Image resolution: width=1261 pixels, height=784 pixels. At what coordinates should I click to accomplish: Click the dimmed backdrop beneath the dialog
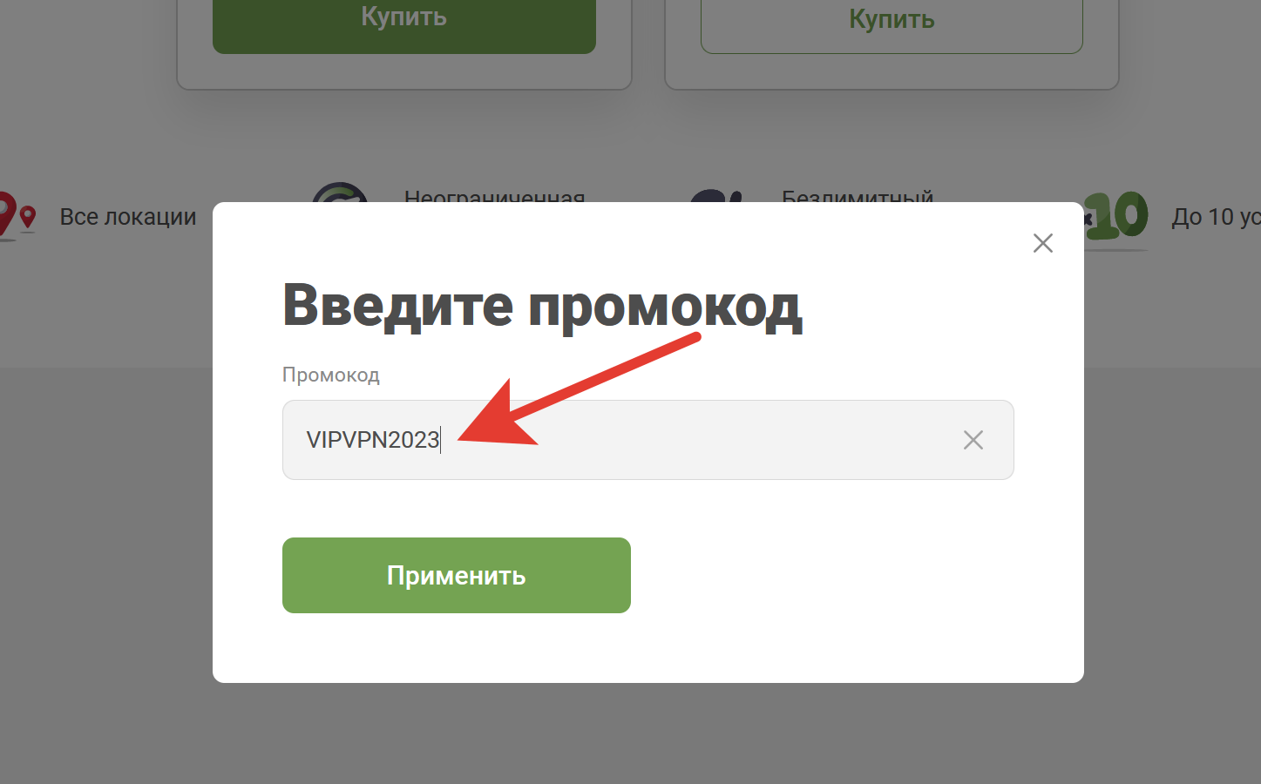105,523
